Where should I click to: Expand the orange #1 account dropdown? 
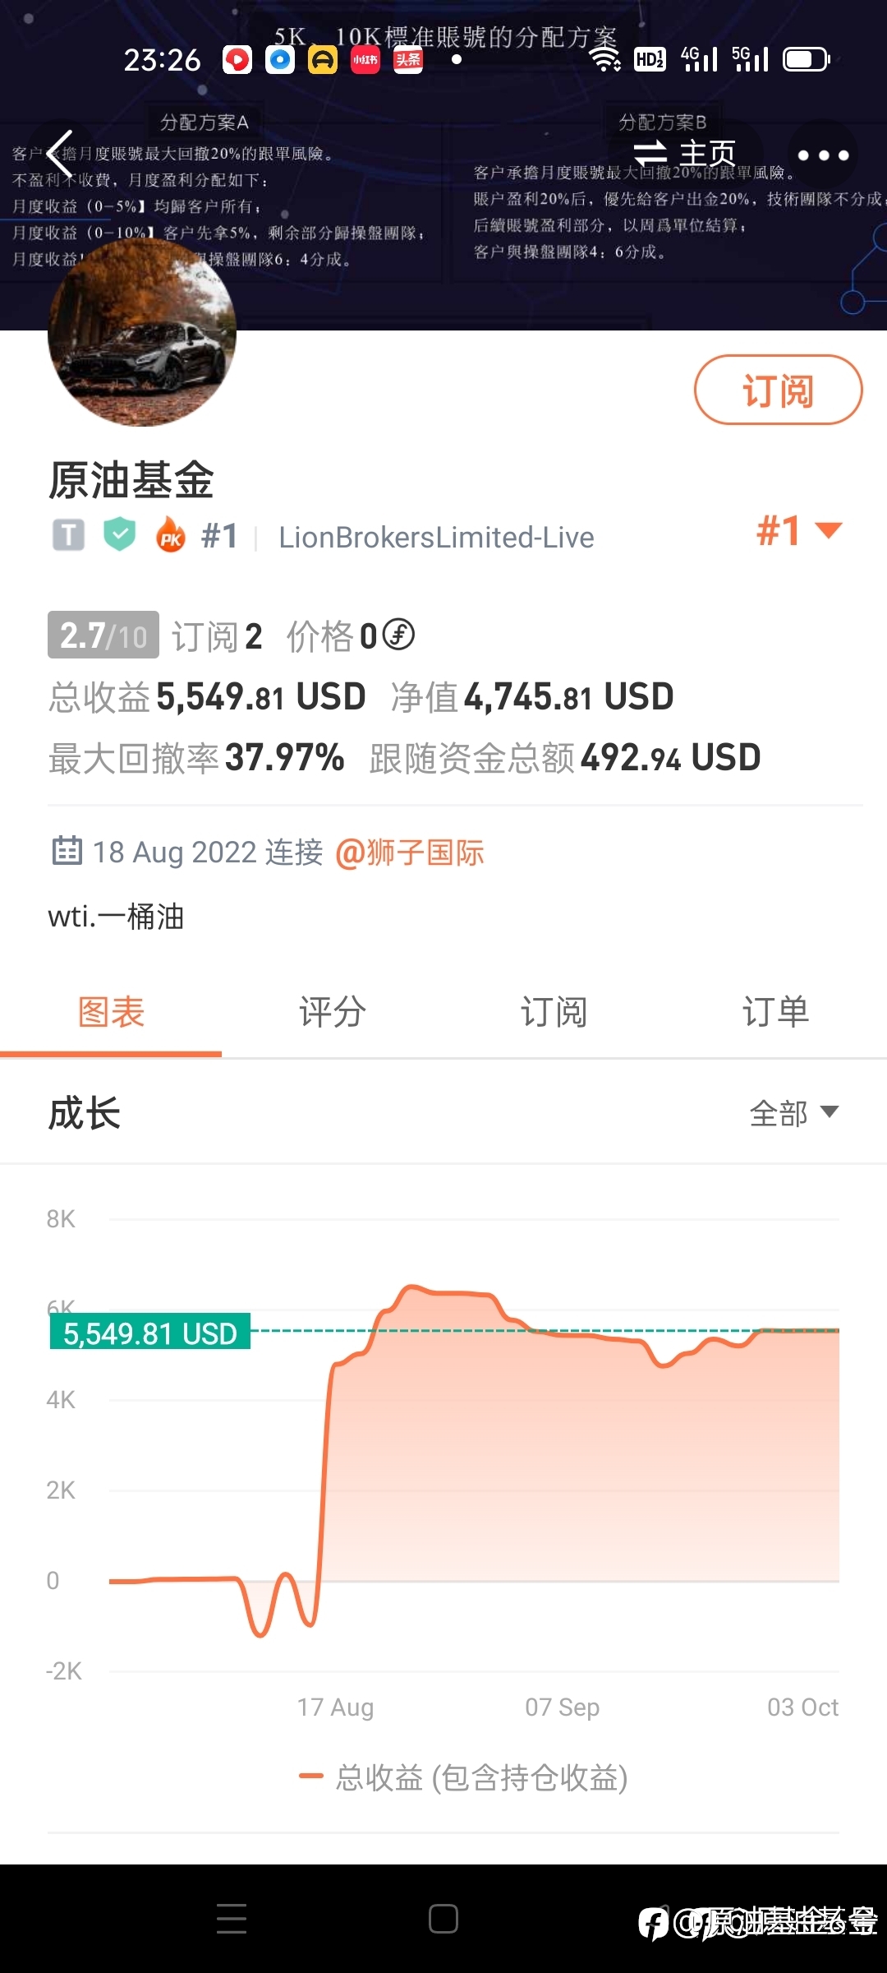pos(799,531)
